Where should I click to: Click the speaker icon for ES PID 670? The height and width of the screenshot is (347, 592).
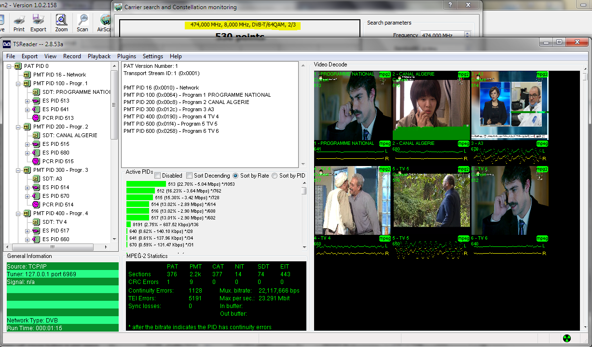click(x=36, y=196)
